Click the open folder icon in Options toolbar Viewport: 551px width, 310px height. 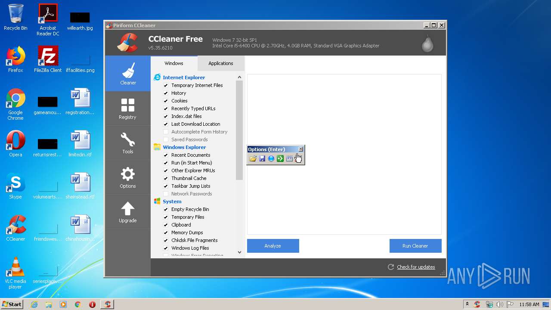coord(253,159)
